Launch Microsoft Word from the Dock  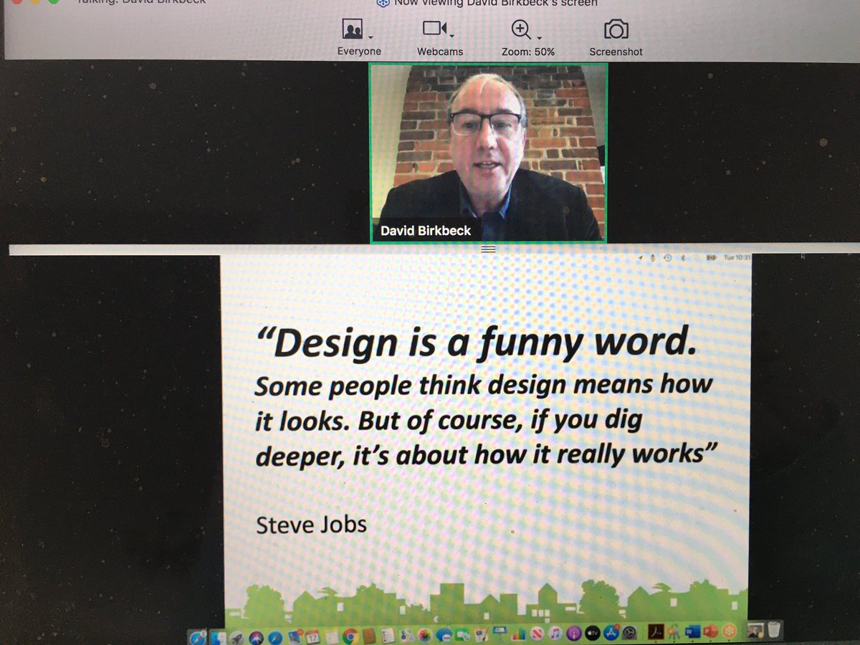pos(692,631)
